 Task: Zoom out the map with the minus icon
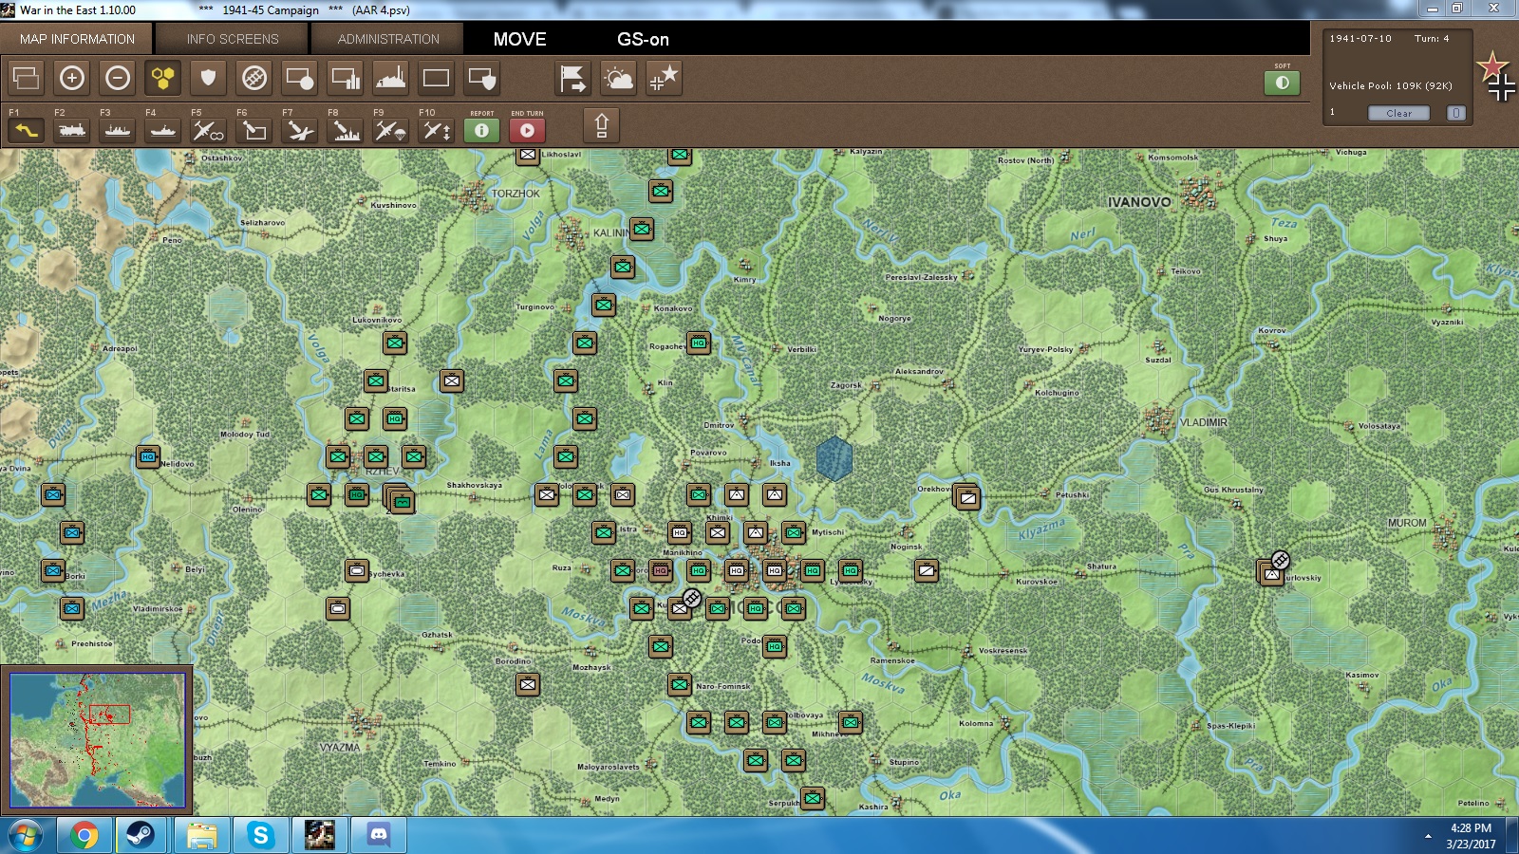pyautogui.click(x=118, y=78)
